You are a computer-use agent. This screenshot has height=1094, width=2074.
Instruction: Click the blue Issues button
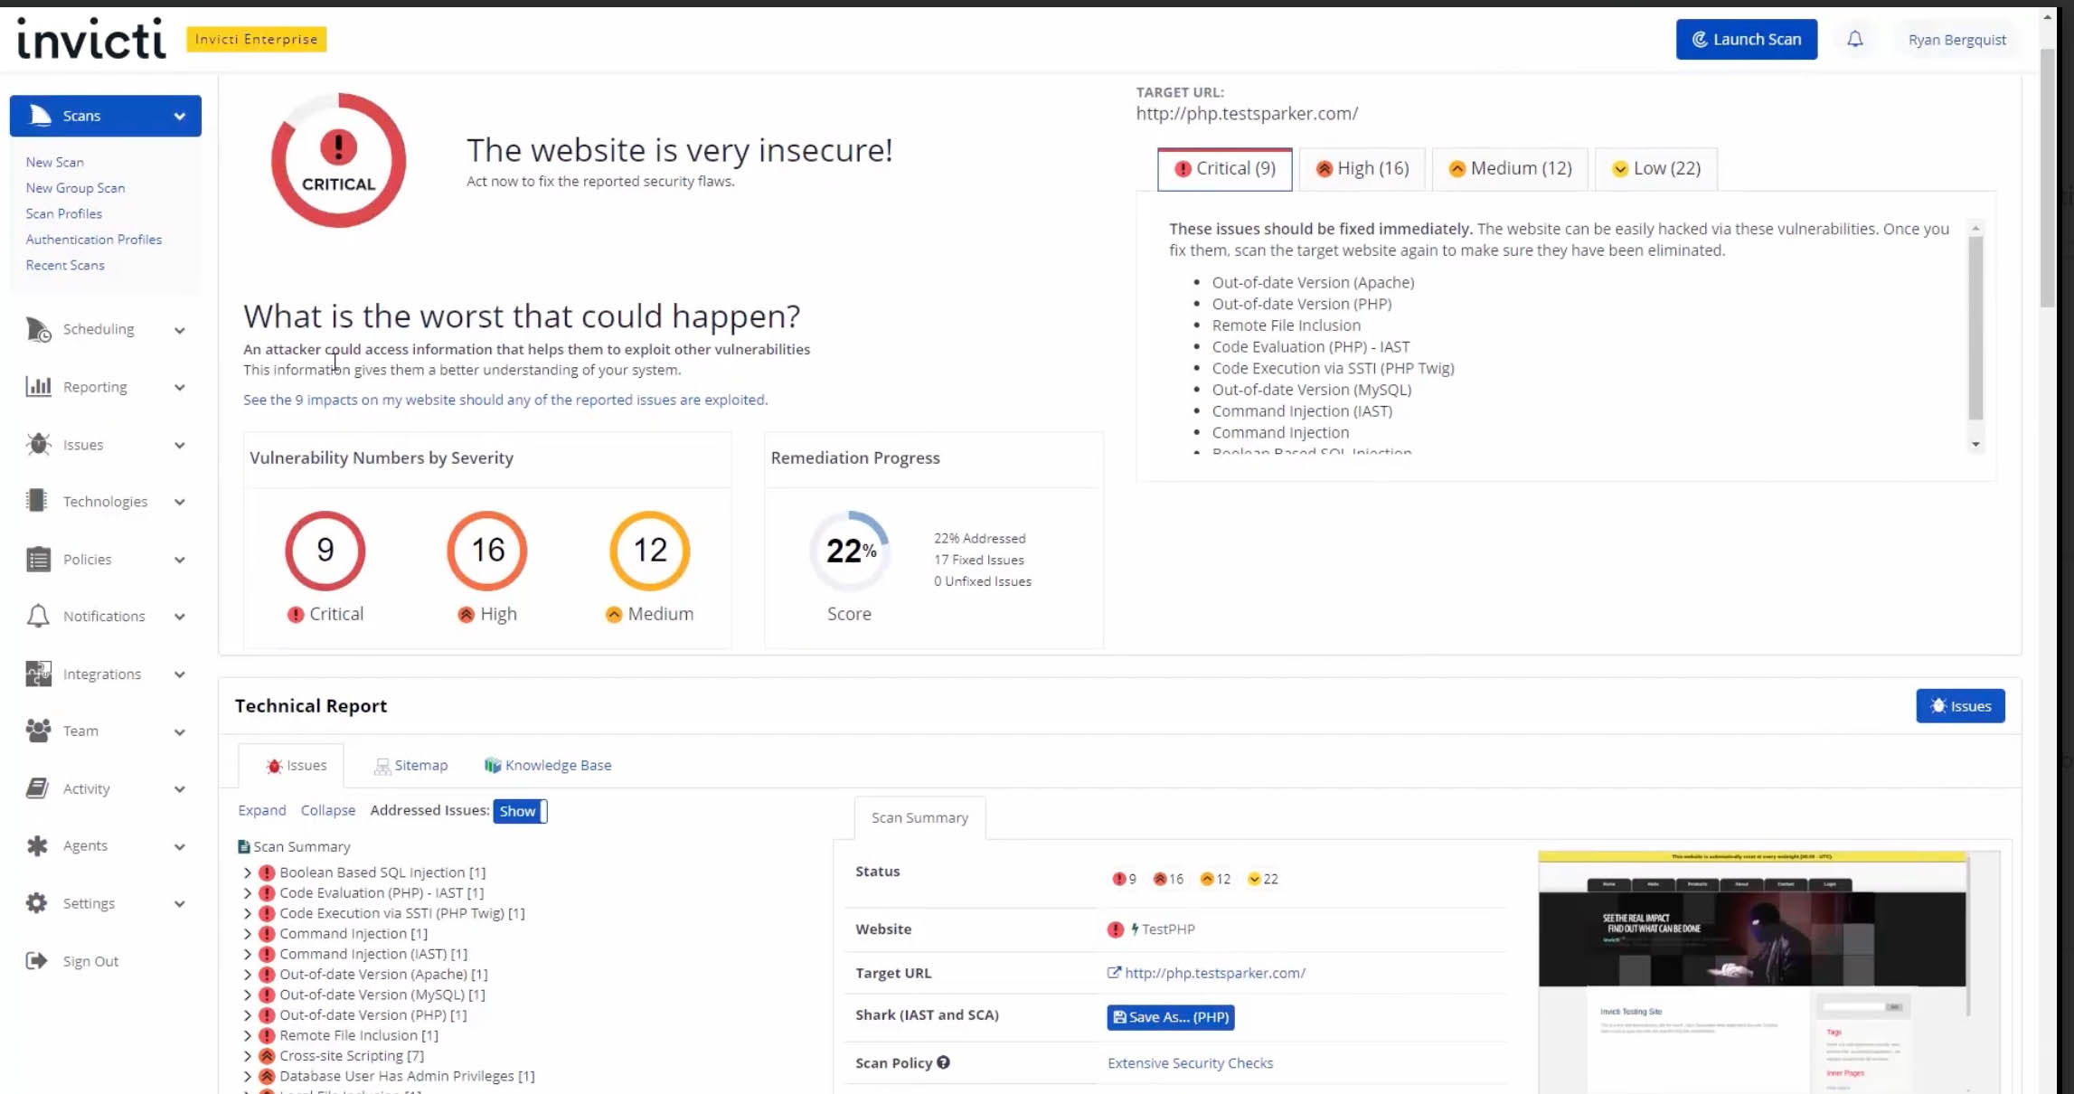(1959, 706)
